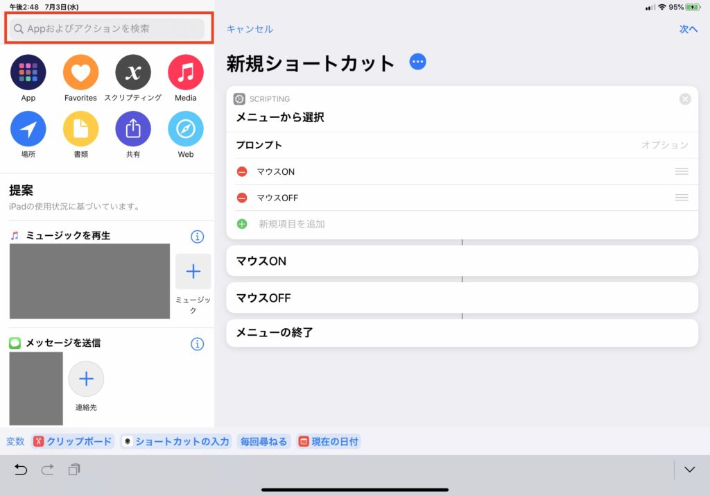The width and height of the screenshot is (710, 496).
Task: Tap the メニューから選択 action title
Action: click(x=280, y=117)
